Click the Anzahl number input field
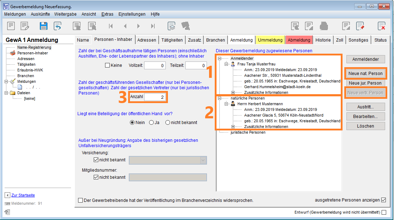This screenshot has height=220, width=394. coord(155,97)
